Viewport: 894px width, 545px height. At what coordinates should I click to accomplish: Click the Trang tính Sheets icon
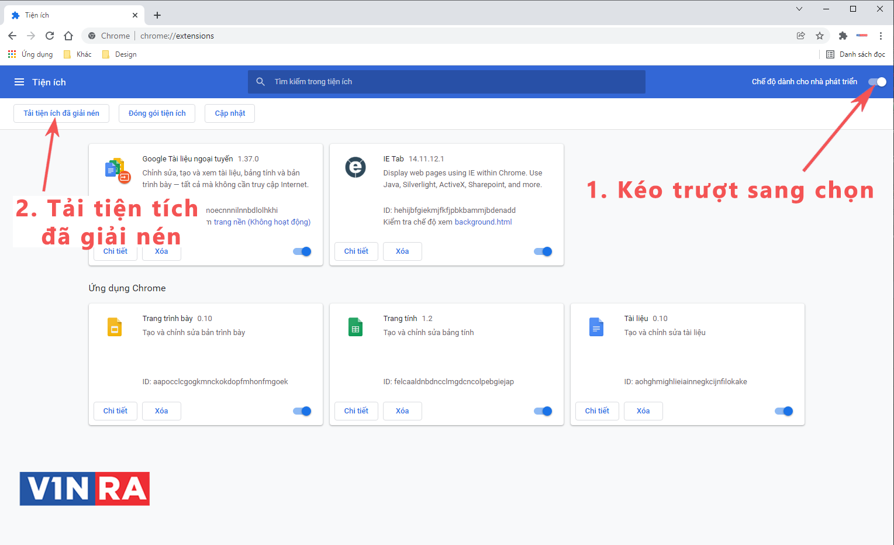[x=355, y=327]
